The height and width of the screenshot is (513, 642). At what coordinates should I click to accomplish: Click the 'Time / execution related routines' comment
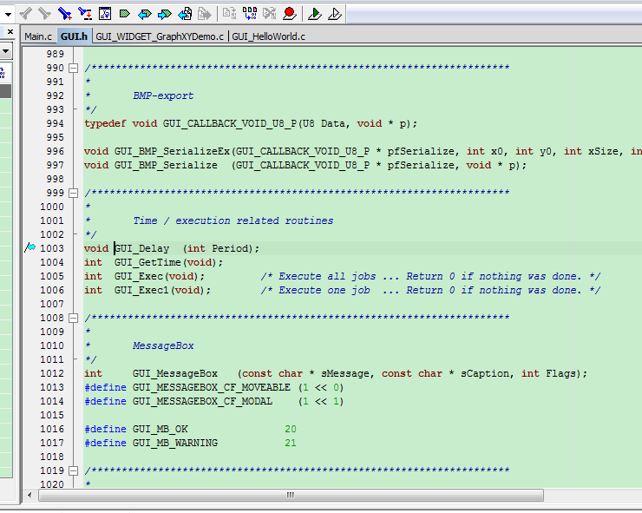233,220
